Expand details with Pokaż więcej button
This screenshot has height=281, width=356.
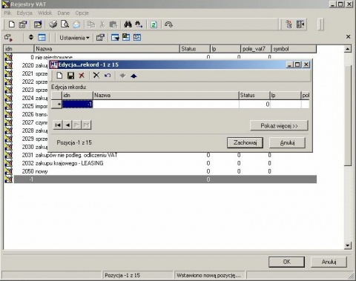[279, 126]
